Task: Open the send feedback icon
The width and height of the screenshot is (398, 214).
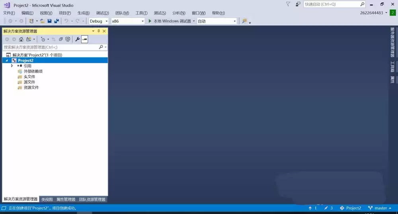Action: click(x=298, y=4)
